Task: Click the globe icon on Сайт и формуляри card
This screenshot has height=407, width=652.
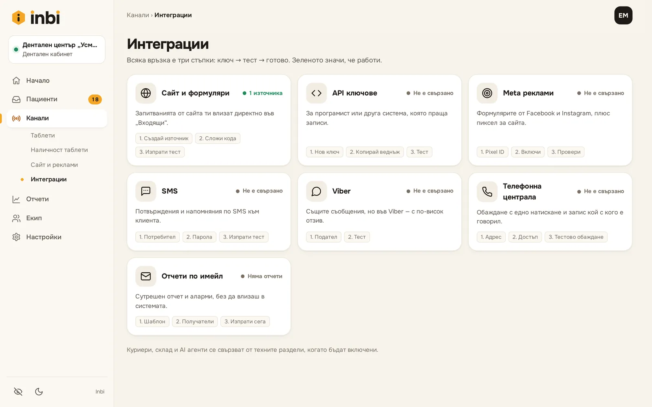Action: (x=146, y=93)
